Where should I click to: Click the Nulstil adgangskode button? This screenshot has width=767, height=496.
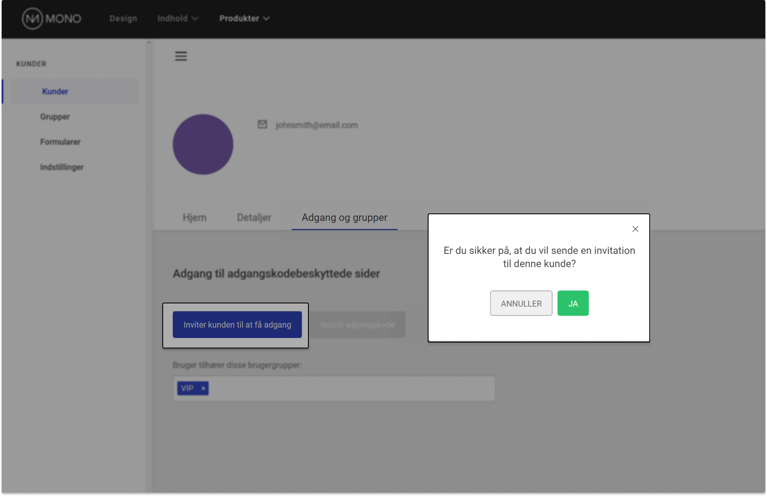357,325
